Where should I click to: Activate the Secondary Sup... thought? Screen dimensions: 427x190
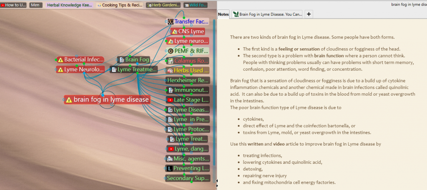pyautogui.click(x=188, y=178)
